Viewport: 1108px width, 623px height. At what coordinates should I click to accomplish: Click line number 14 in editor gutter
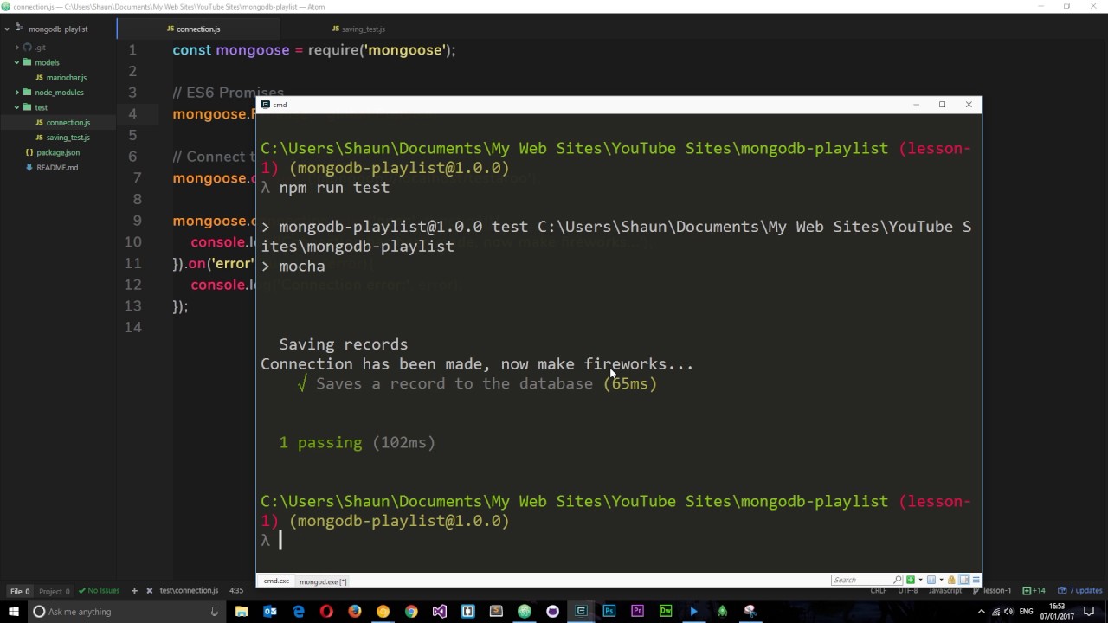point(132,327)
